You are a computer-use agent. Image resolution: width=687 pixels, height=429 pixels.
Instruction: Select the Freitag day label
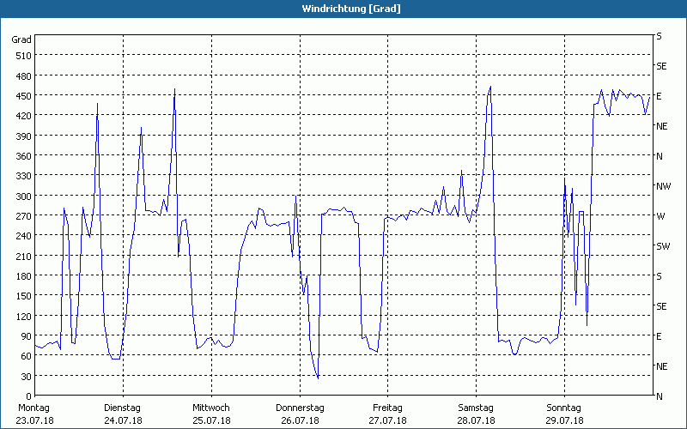pyautogui.click(x=387, y=408)
